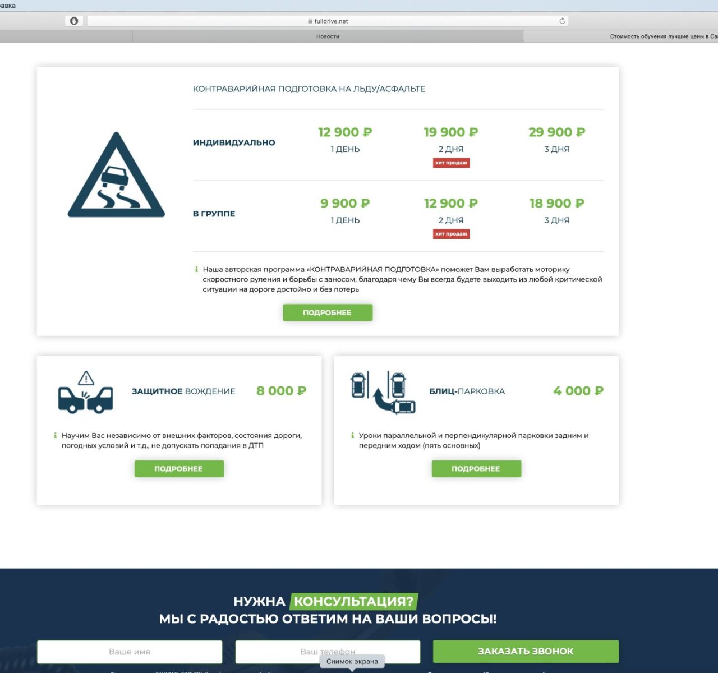Click the Заказать звонок button
The width and height of the screenshot is (718, 673).
pos(526,651)
